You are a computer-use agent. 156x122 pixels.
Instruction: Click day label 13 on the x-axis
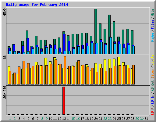pyautogui.click(x=64, y=119)
